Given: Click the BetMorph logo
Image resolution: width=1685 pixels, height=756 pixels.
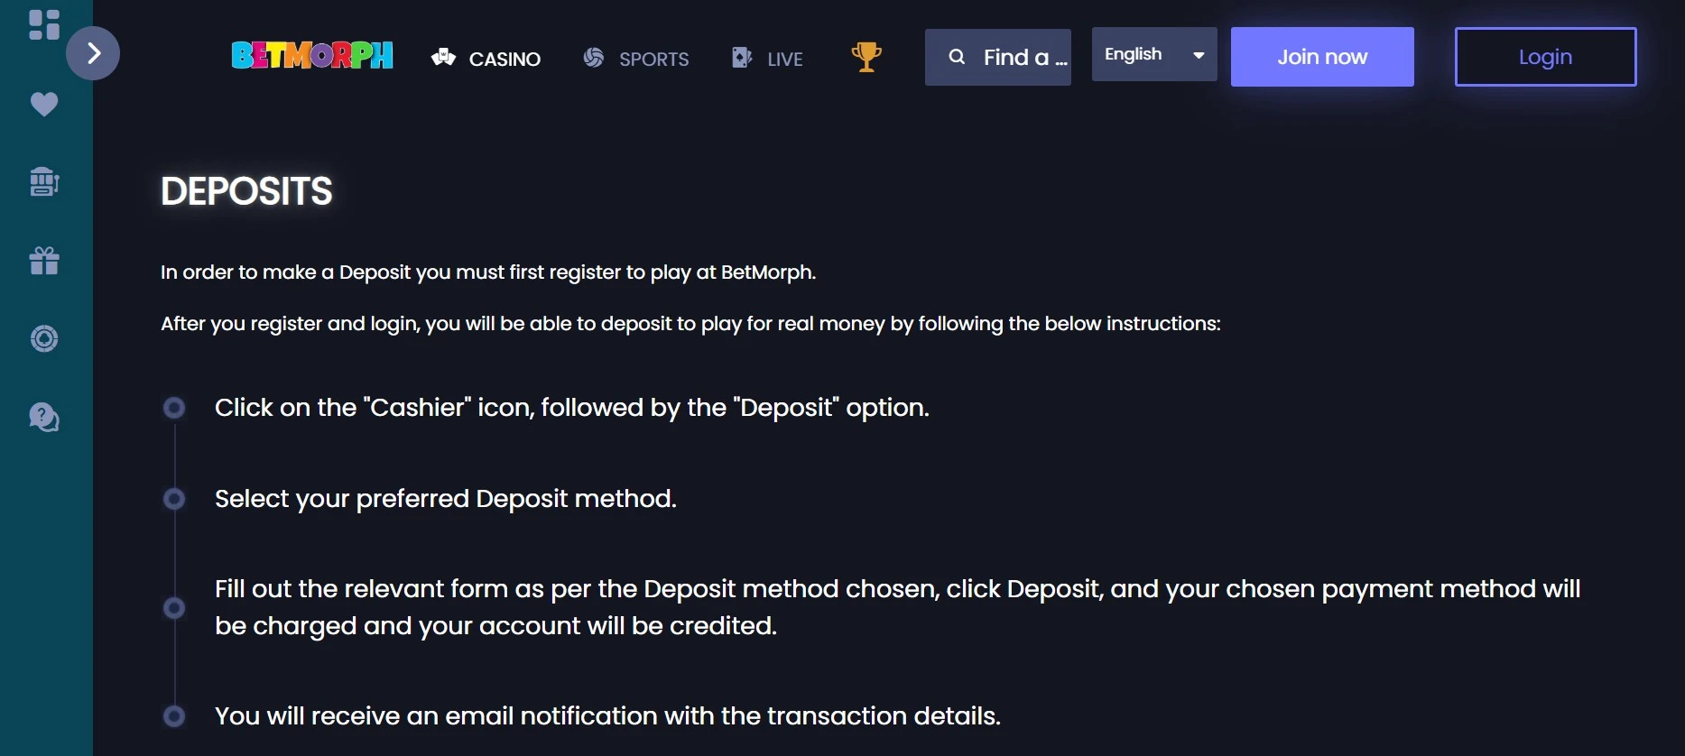Looking at the screenshot, I should click(x=312, y=56).
